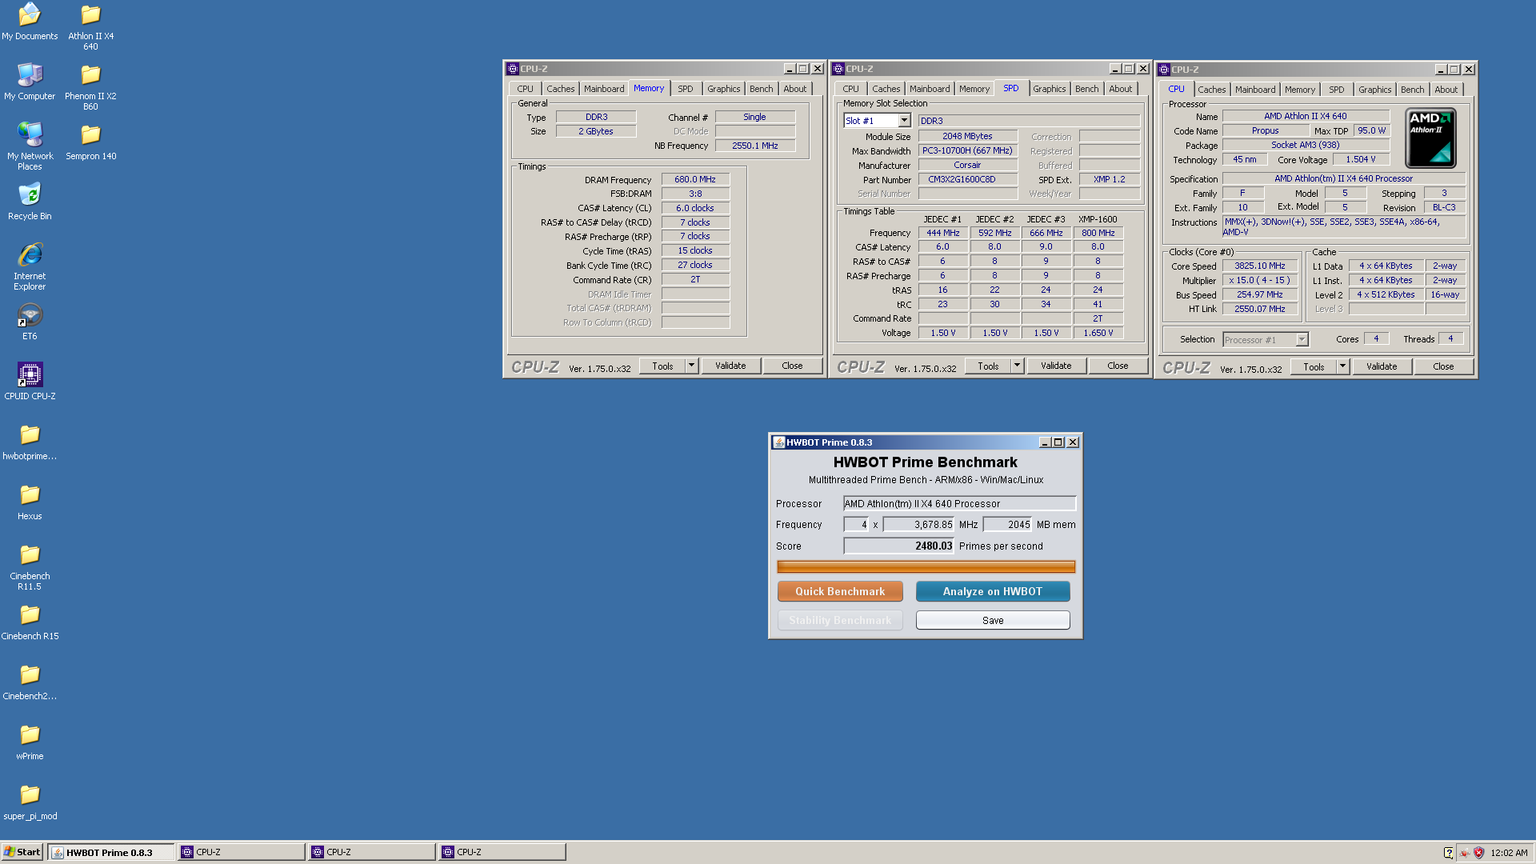This screenshot has height=864, width=1536.
Task: Click Validate in Memory CPU-Z window
Action: pos(730,366)
